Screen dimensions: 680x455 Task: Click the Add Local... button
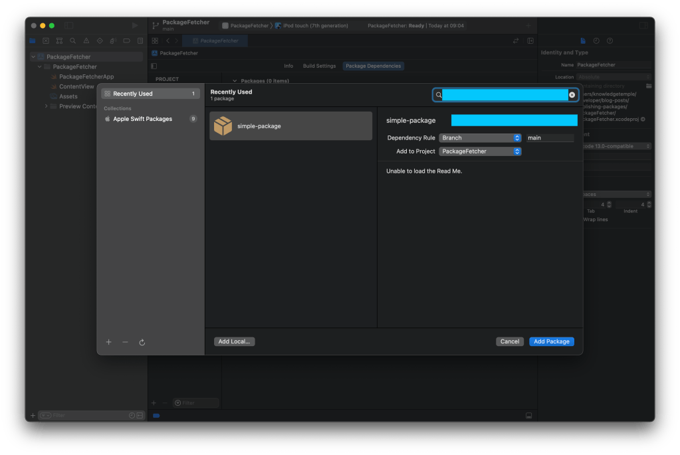pyautogui.click(x=234, y=341)
